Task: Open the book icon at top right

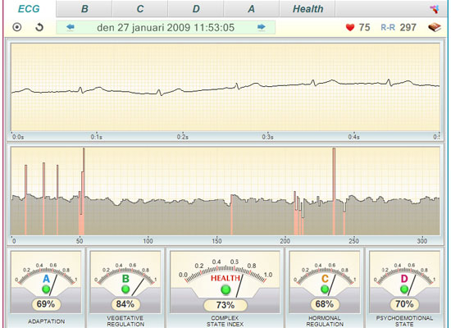Action: pos(435,28)
